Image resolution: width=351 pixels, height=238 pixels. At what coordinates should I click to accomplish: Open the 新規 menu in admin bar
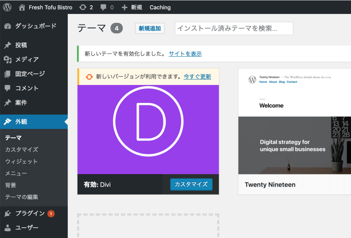(x=136, y=8)
